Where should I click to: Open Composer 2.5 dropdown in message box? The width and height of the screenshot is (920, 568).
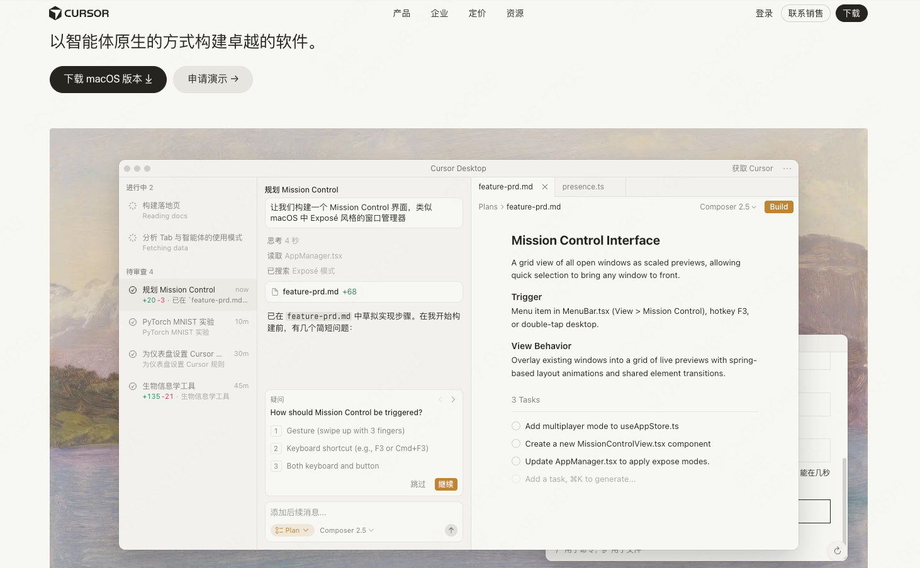tap(347, 530)
